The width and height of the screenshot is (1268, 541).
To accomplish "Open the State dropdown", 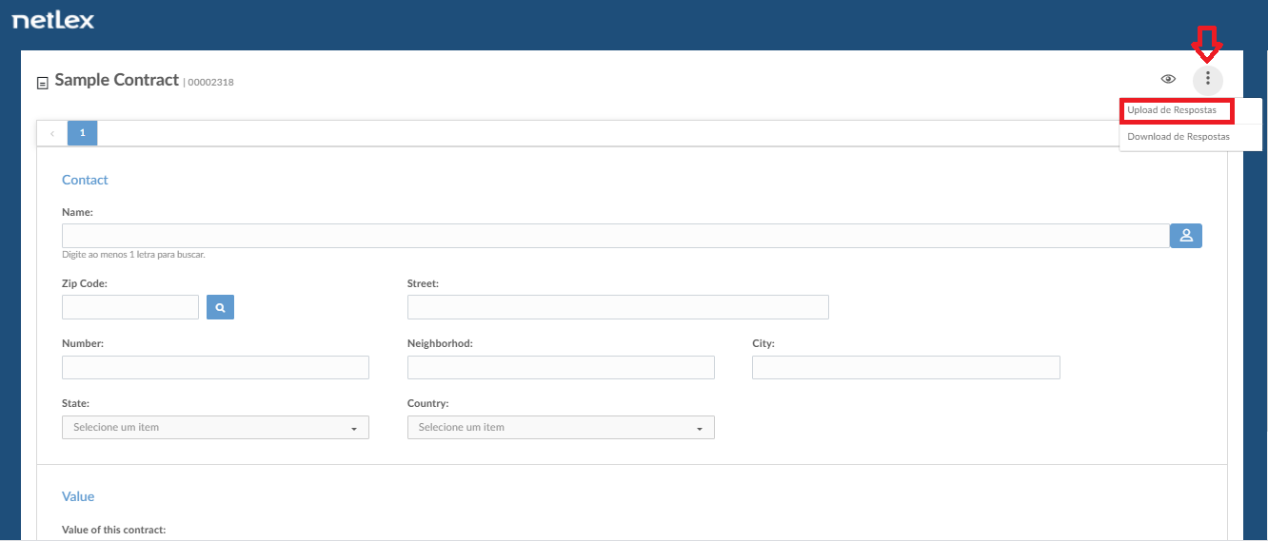I will click(x=215, y=428).
